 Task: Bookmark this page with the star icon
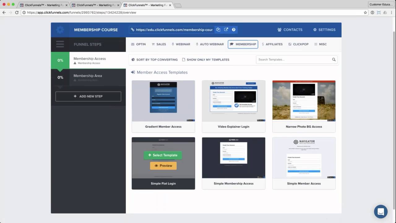pos(365,12)
